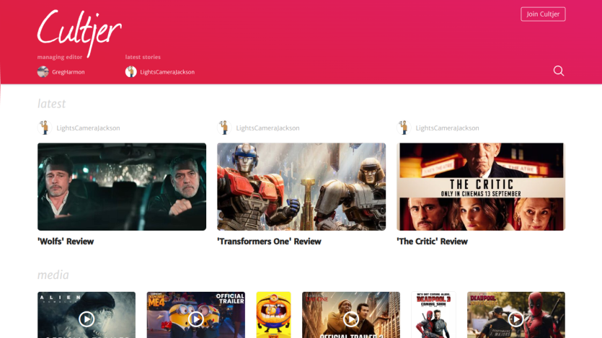
Task: Open the Deadpool 3 coming soon poster
Action: pyautogui.click(x=433, y=315)
